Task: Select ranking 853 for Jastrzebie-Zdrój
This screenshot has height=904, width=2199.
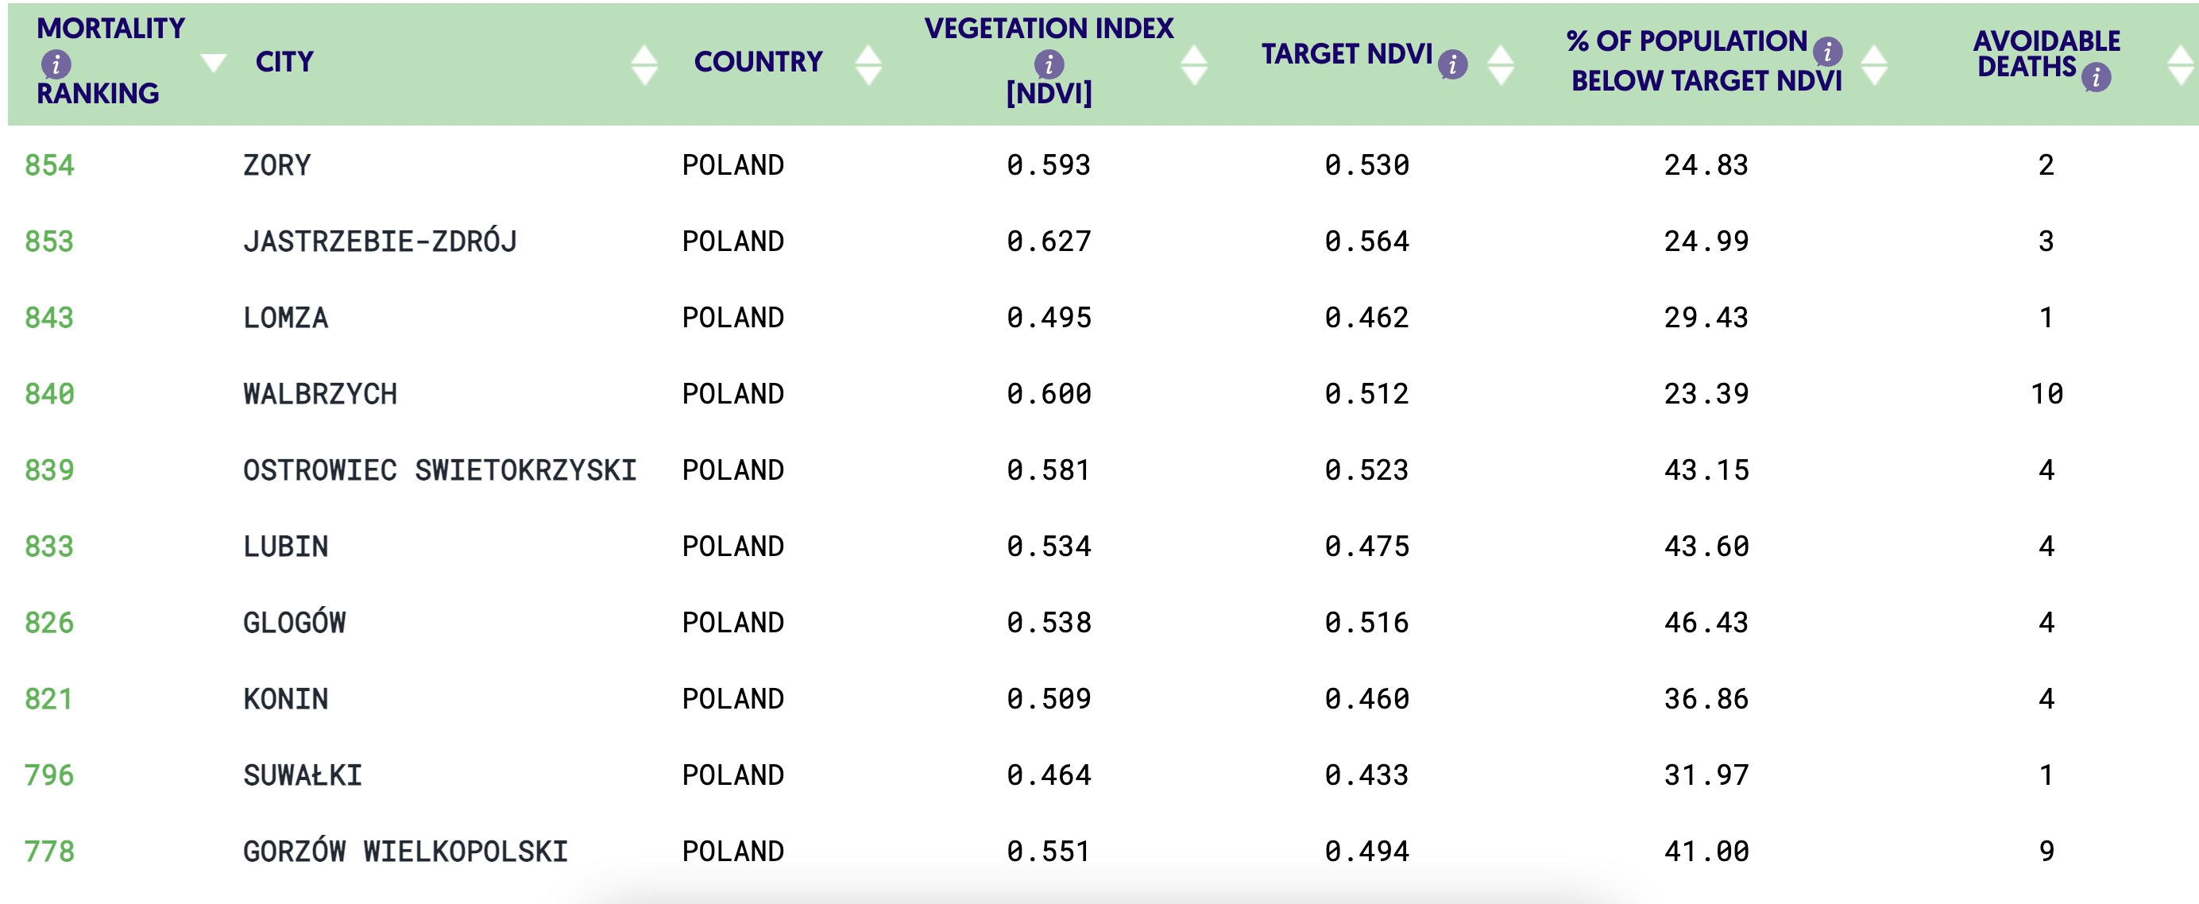Action: pyautogui.click(x=49, y=241)
